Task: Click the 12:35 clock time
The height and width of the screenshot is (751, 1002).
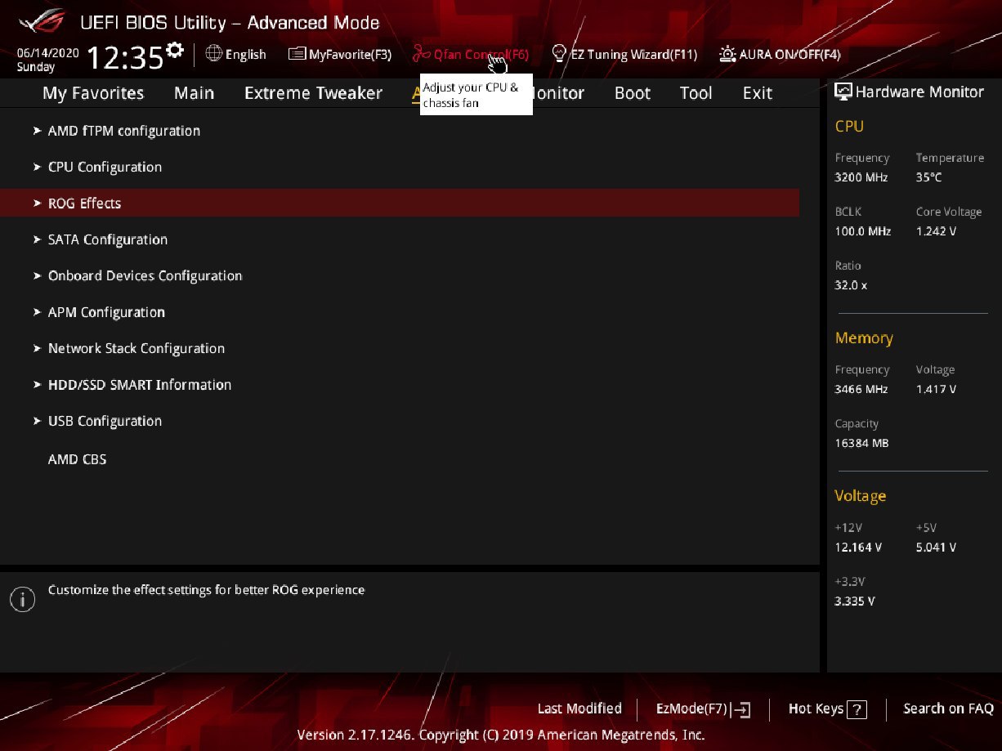Action: pyautogui.click(x=124, y=58)
